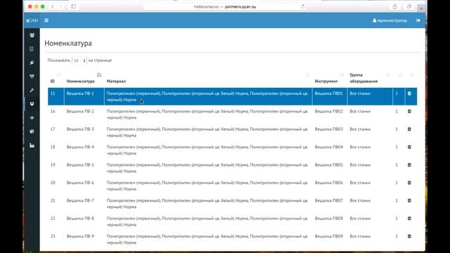Open the wrench icon section in the sidebar
Viewport: 450px width, 253px height.
tap(32, 90)
